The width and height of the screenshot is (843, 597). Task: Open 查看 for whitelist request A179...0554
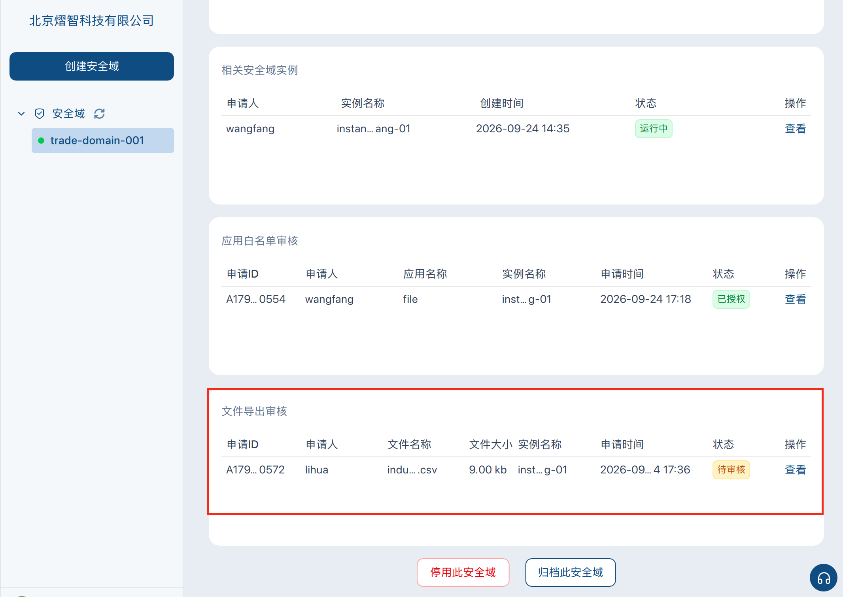(795, 299)
